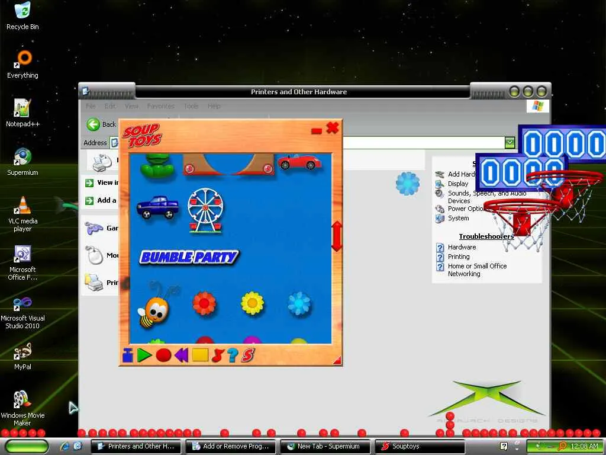Viewport: 606px width, 455px height.
Task: Open the View menu in Printers window
Action: point(131,106)
